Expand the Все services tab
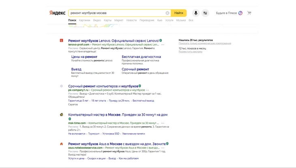 [x=191, y=20]
